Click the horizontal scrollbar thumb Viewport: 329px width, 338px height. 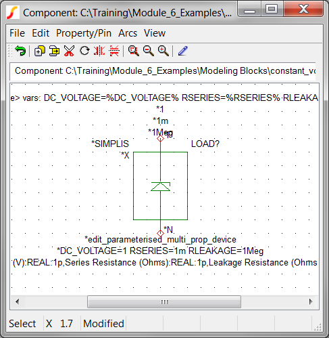pyautogui.click(x=164, y=301)
